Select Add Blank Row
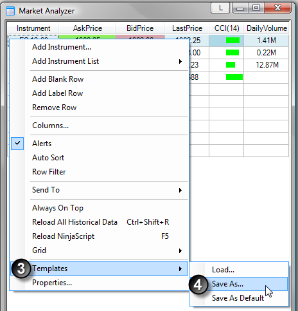 [99, 79]
